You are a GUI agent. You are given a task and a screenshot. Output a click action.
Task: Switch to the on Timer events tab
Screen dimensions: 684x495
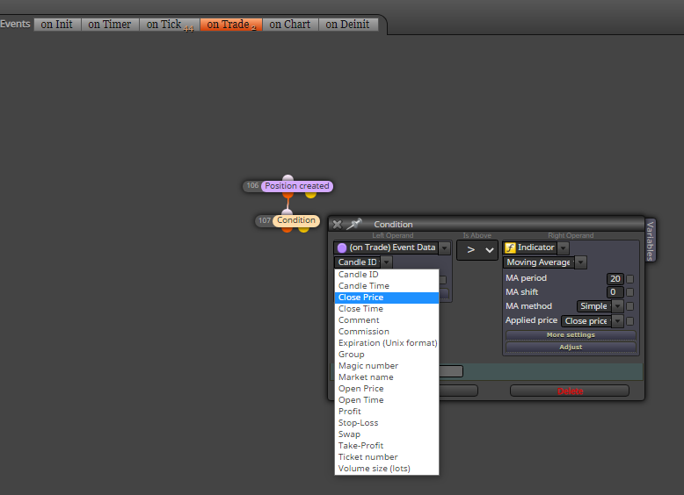(x=110, y=25)
